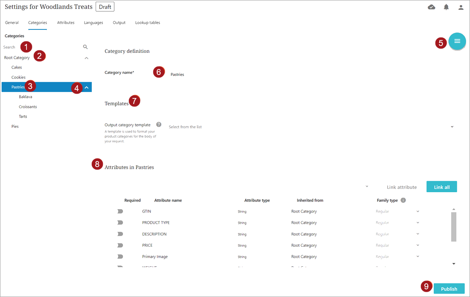
Task: Switch to the Lookup tables tab
Action: point(148,23)
